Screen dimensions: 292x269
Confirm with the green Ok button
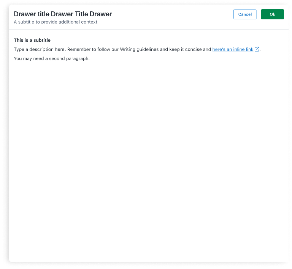[272, 14]
